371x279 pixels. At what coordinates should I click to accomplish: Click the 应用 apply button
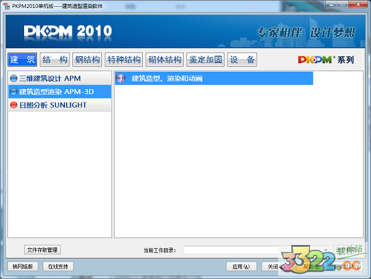coord(241,267)
